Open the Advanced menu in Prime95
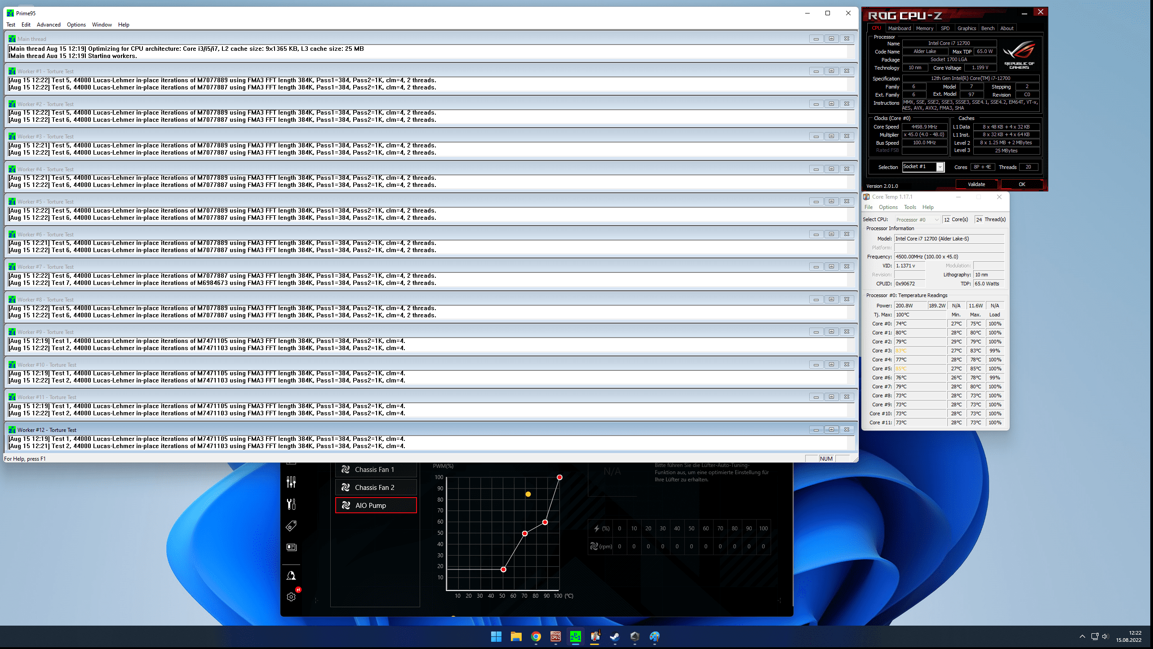Screen dimensions: 1153x649 coord(49,25)
